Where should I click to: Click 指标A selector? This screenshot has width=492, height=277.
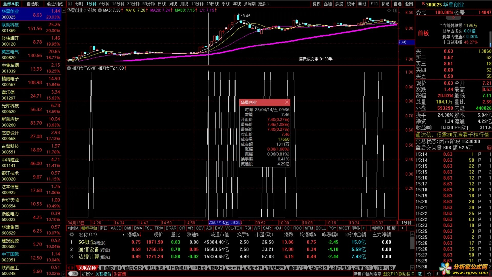coord(73,228)
